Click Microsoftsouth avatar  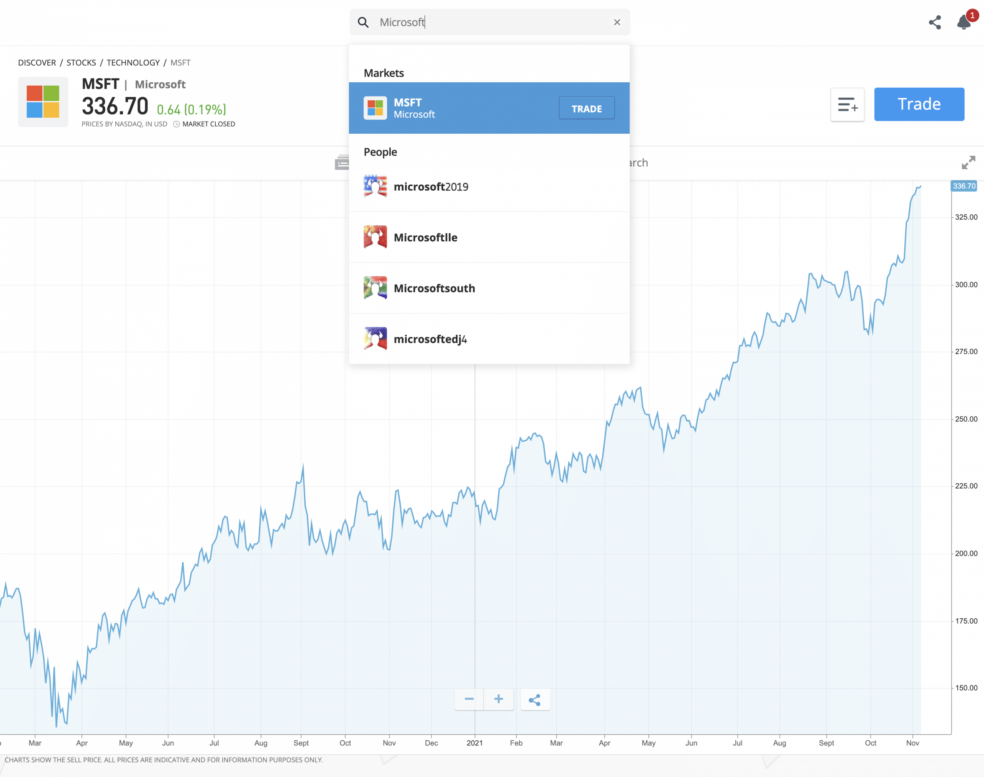tap(375, 288)
